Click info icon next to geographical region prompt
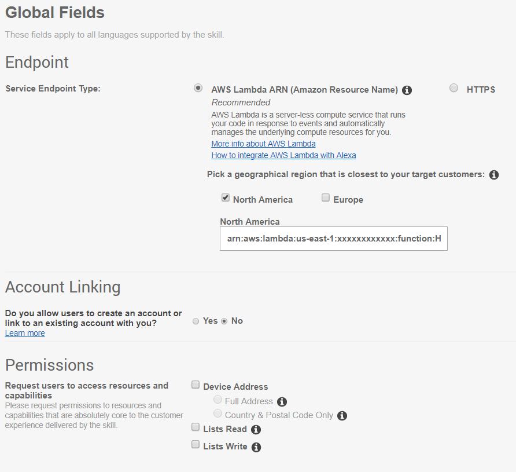Viewport: 516px width, 472px height. pyautogui.click(x=494, y=174)
